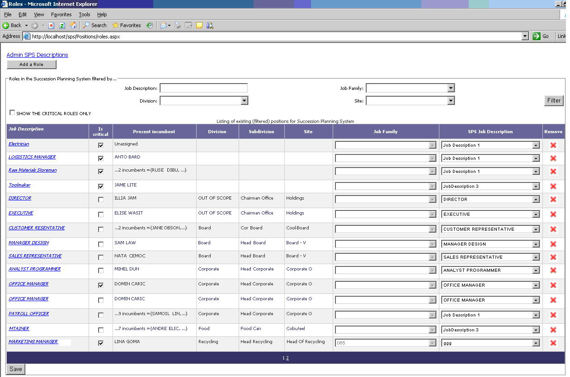Click the Forward arrow toolbar icon

click(35, 25)
